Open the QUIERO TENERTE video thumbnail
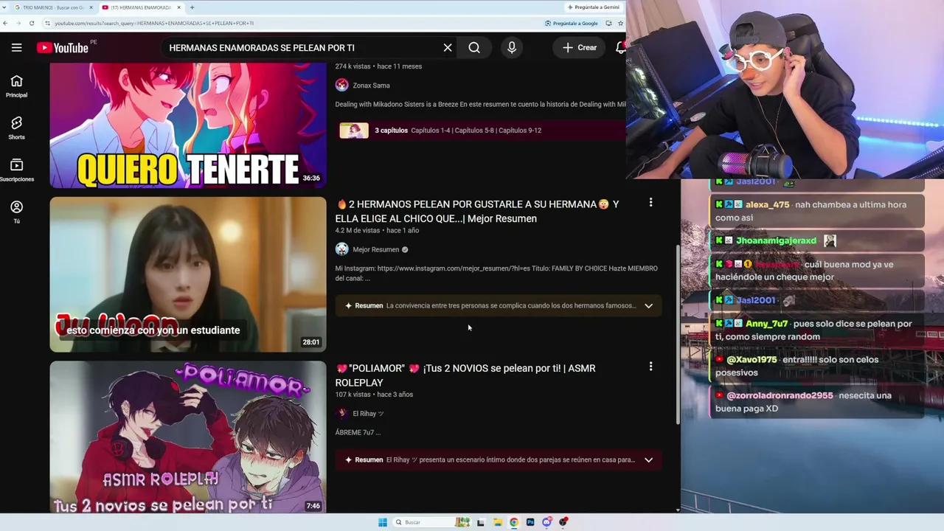The height and width of the screenshot is (531, 944). 188,125
